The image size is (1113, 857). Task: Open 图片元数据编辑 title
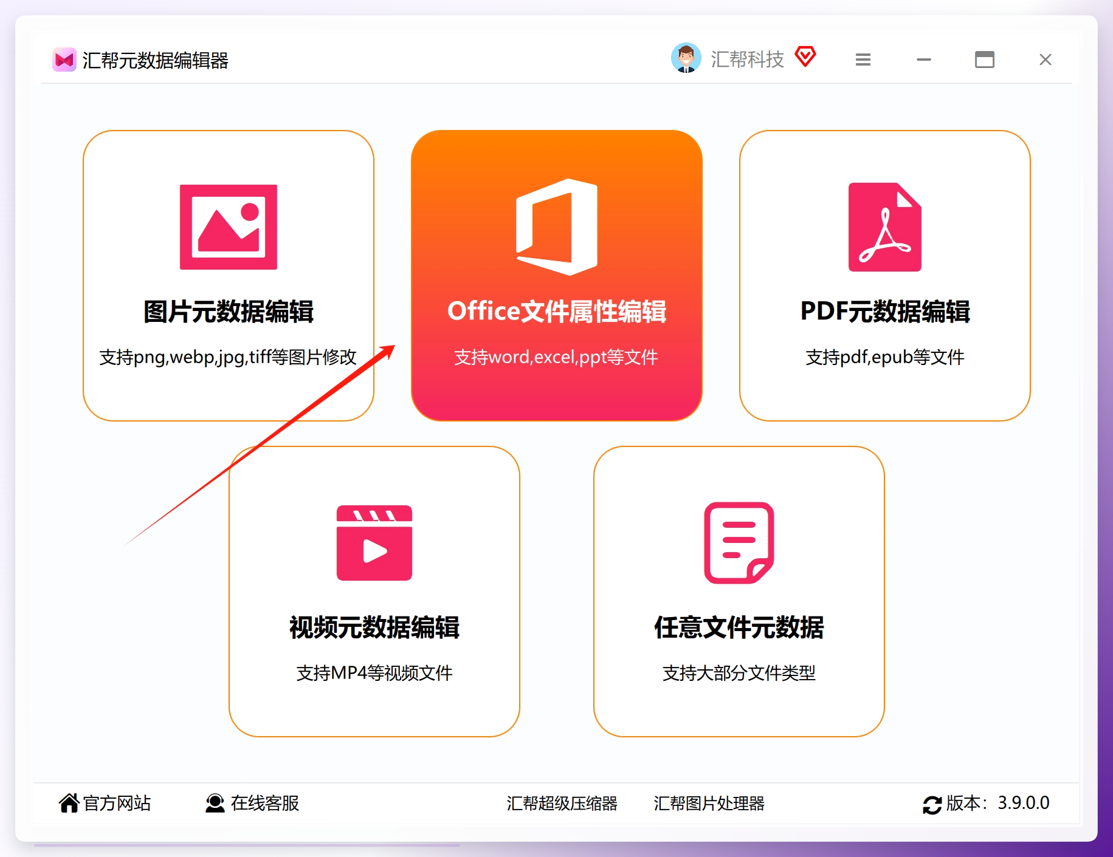[229, 312]
